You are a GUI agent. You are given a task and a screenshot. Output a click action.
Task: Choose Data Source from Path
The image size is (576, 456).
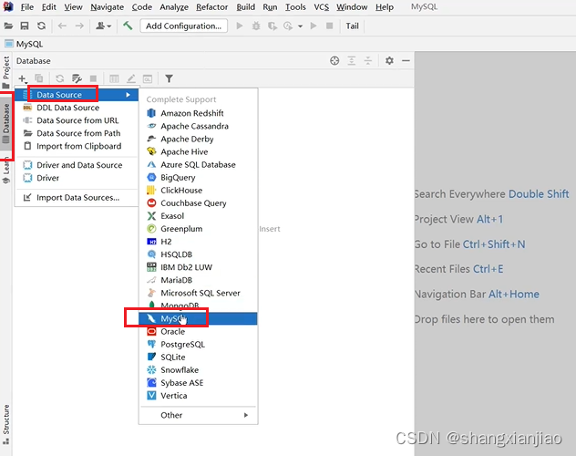(x=77, y=133)
